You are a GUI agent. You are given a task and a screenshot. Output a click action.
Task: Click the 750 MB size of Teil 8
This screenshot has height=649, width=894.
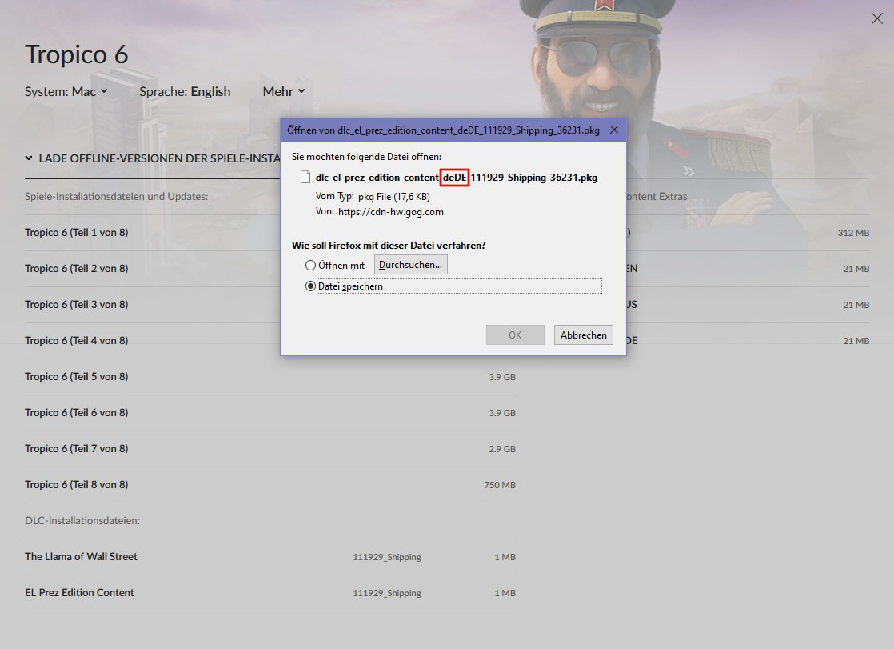(500, 485)
